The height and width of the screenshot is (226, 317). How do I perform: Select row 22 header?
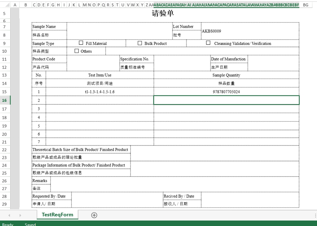tap(5, 150)
